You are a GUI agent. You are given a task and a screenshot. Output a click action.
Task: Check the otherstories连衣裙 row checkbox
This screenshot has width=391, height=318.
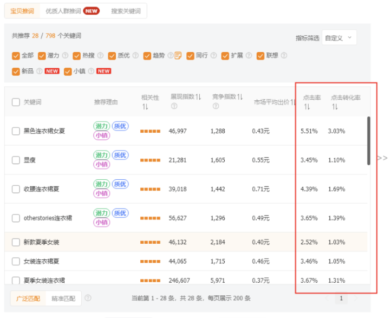[16, 218]
